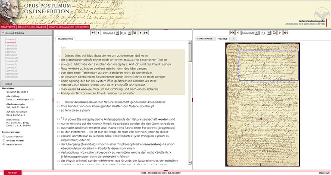Select the Rechtes Fenster radio button
This screenshot has width=331, height=175.
[x=3, y=141]
